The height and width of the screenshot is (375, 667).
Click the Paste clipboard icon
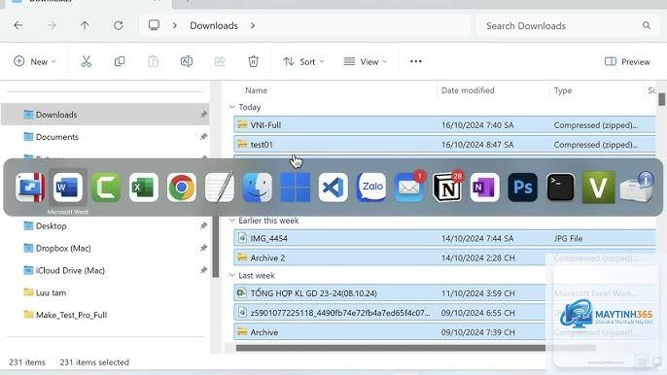pyautogui.click(x=154, y=61)
